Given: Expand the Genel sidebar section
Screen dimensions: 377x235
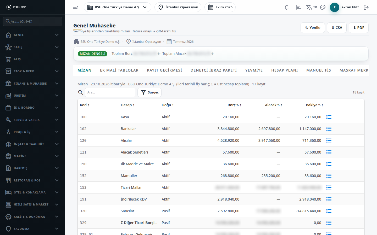Looking at the screenshot, I should tap(32, 35).
